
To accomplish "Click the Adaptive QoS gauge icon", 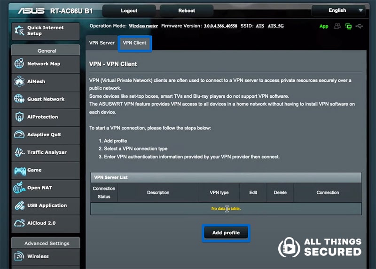I will click(19, 134).
